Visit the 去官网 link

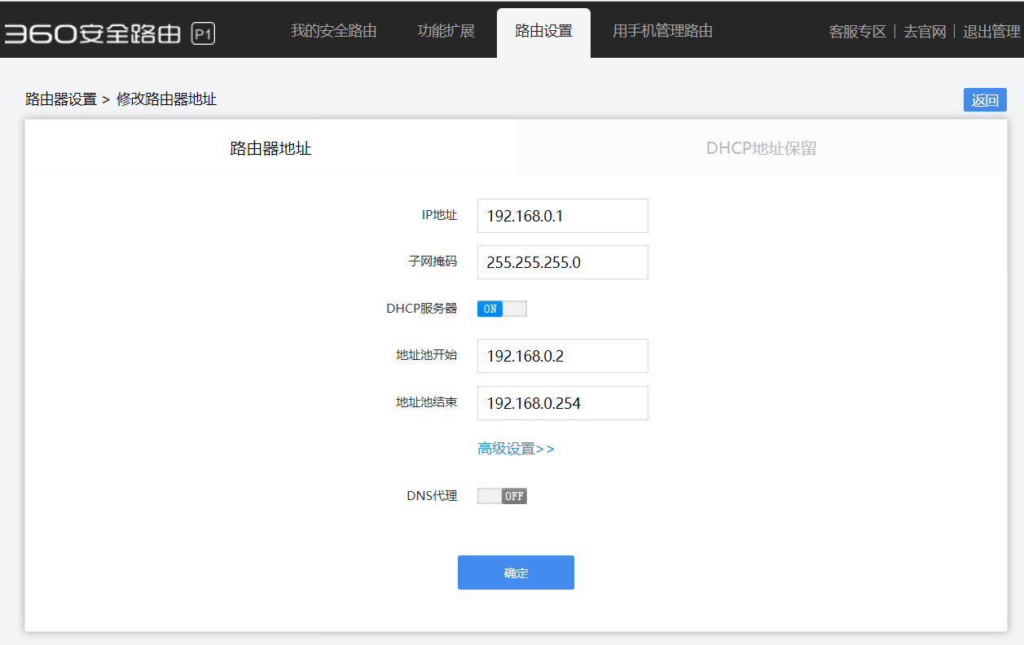pyautogui.click(x=925, y=33)
